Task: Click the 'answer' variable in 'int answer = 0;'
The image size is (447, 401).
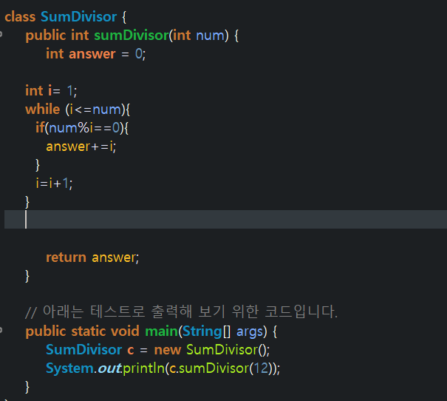Action: pyautogui.click(x=92, y=54)
